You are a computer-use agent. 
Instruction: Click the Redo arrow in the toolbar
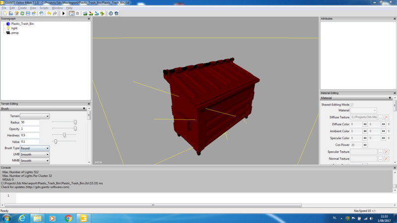[x=55, y=13]
